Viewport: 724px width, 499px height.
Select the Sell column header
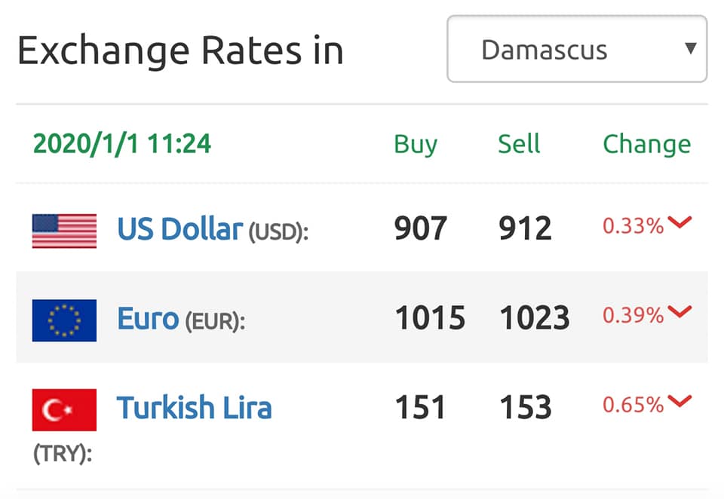(519, 143)
